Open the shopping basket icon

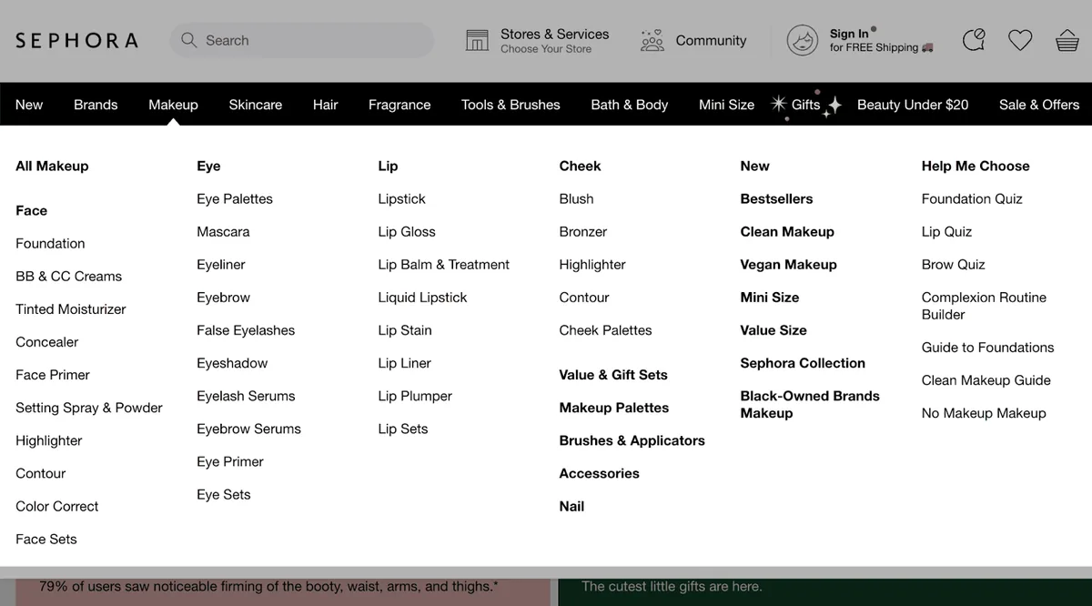click(1067, 40)
